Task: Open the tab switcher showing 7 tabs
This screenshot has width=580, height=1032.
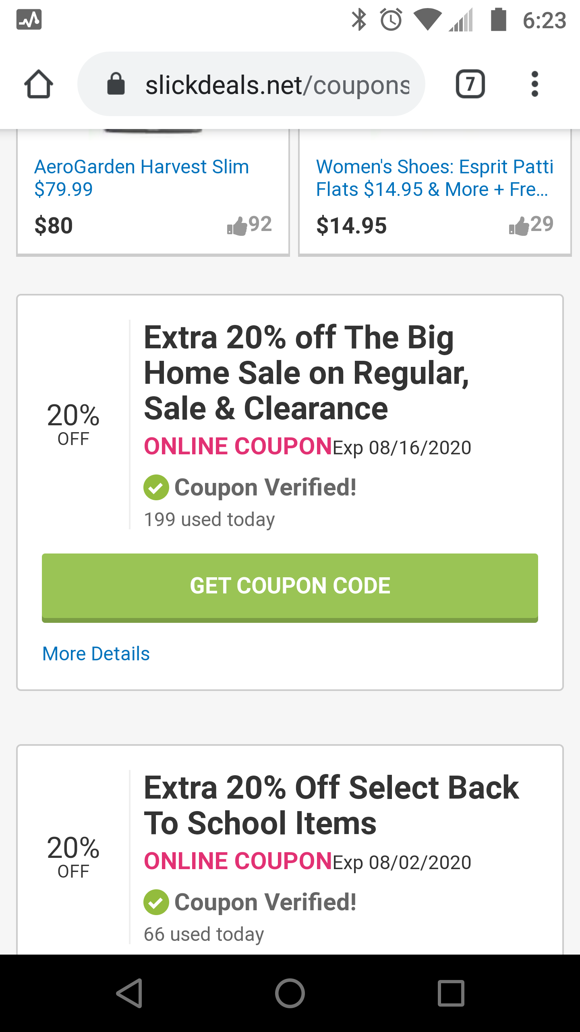Action: 470,84
